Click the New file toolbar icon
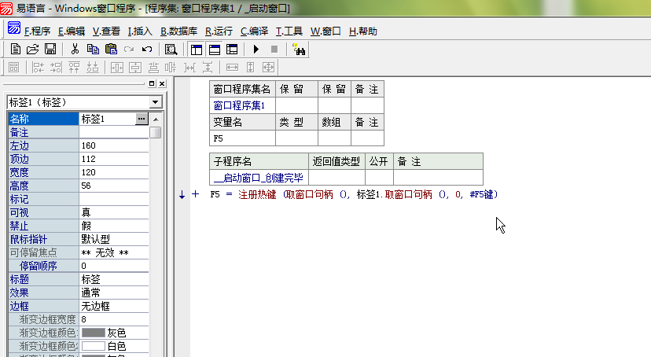The width and height of the screenshot is (651, 357). [x=16, y=50]
